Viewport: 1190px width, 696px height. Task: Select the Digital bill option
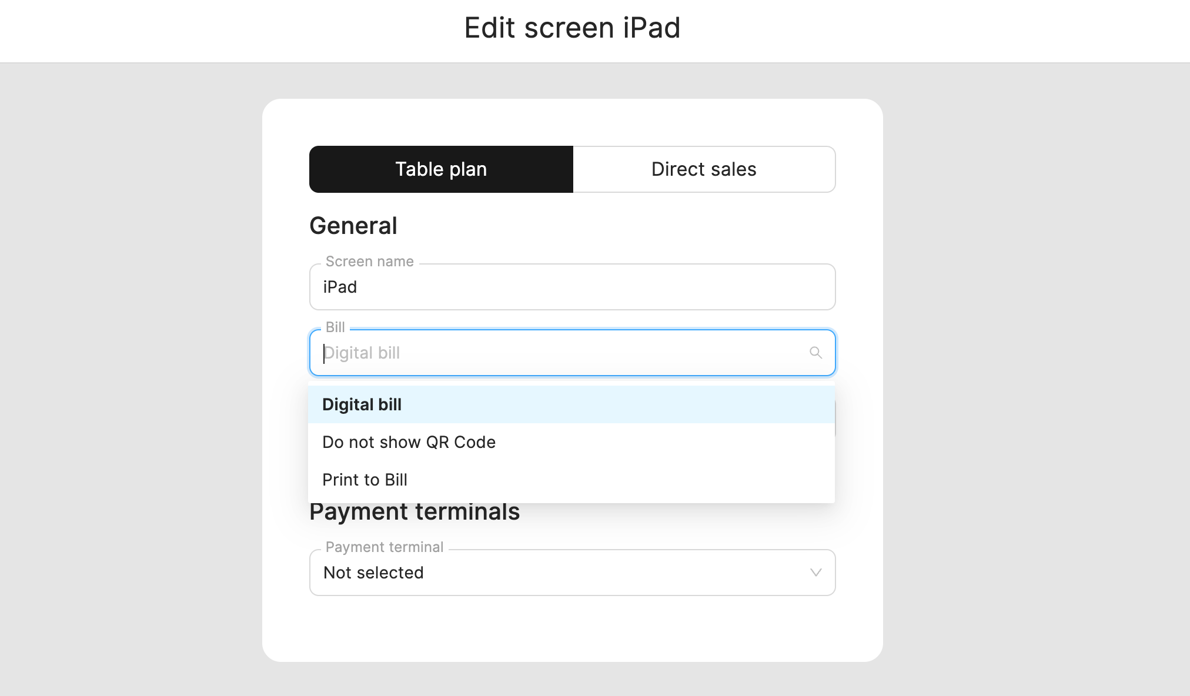362,404
